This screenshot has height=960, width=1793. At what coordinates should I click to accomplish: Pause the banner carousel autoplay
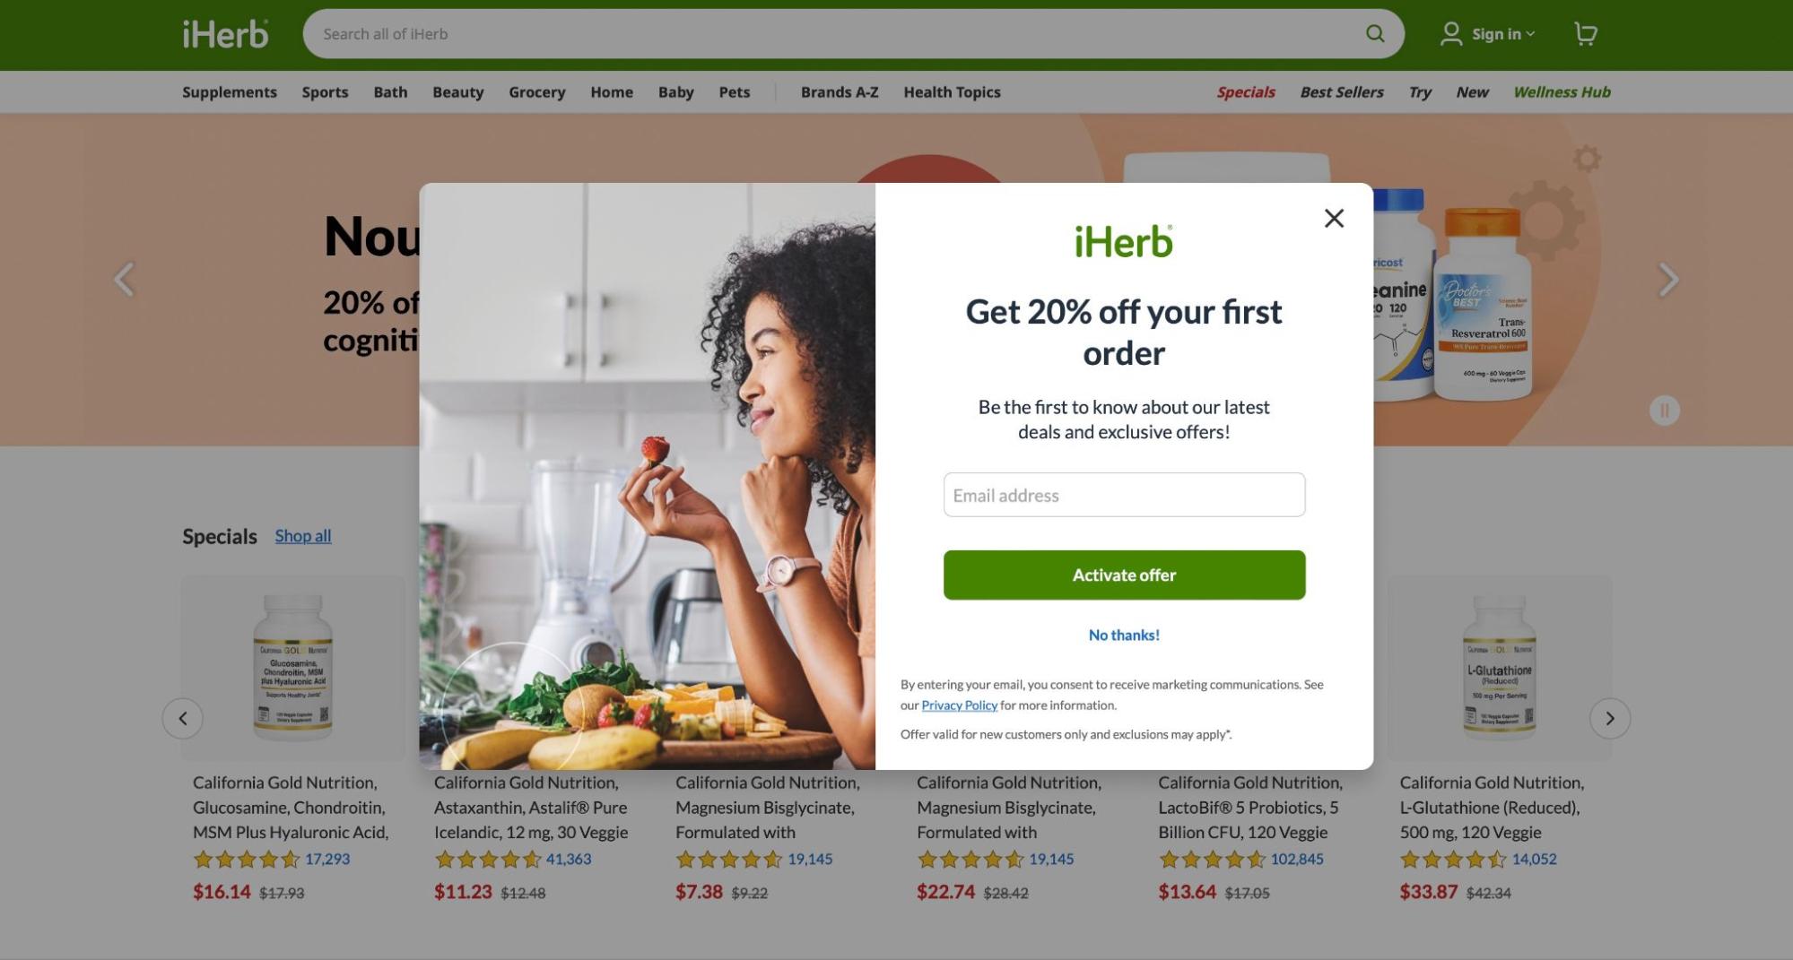pos(1665,411)
